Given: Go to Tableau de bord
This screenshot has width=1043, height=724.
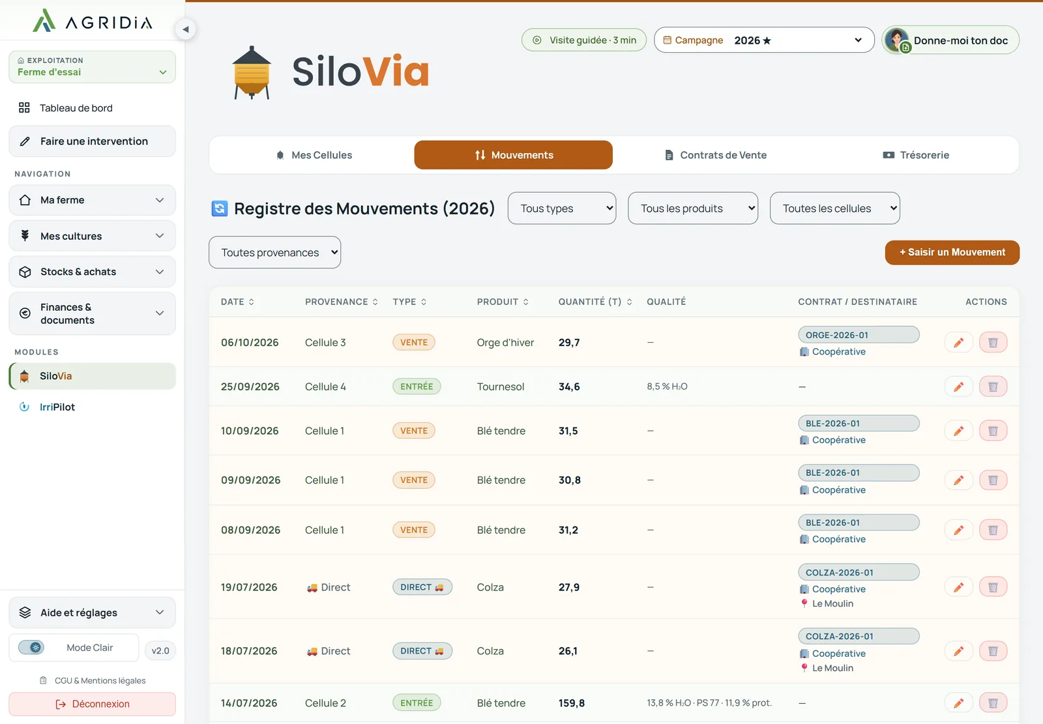Looking at the screenshot, I should (92, 108).
